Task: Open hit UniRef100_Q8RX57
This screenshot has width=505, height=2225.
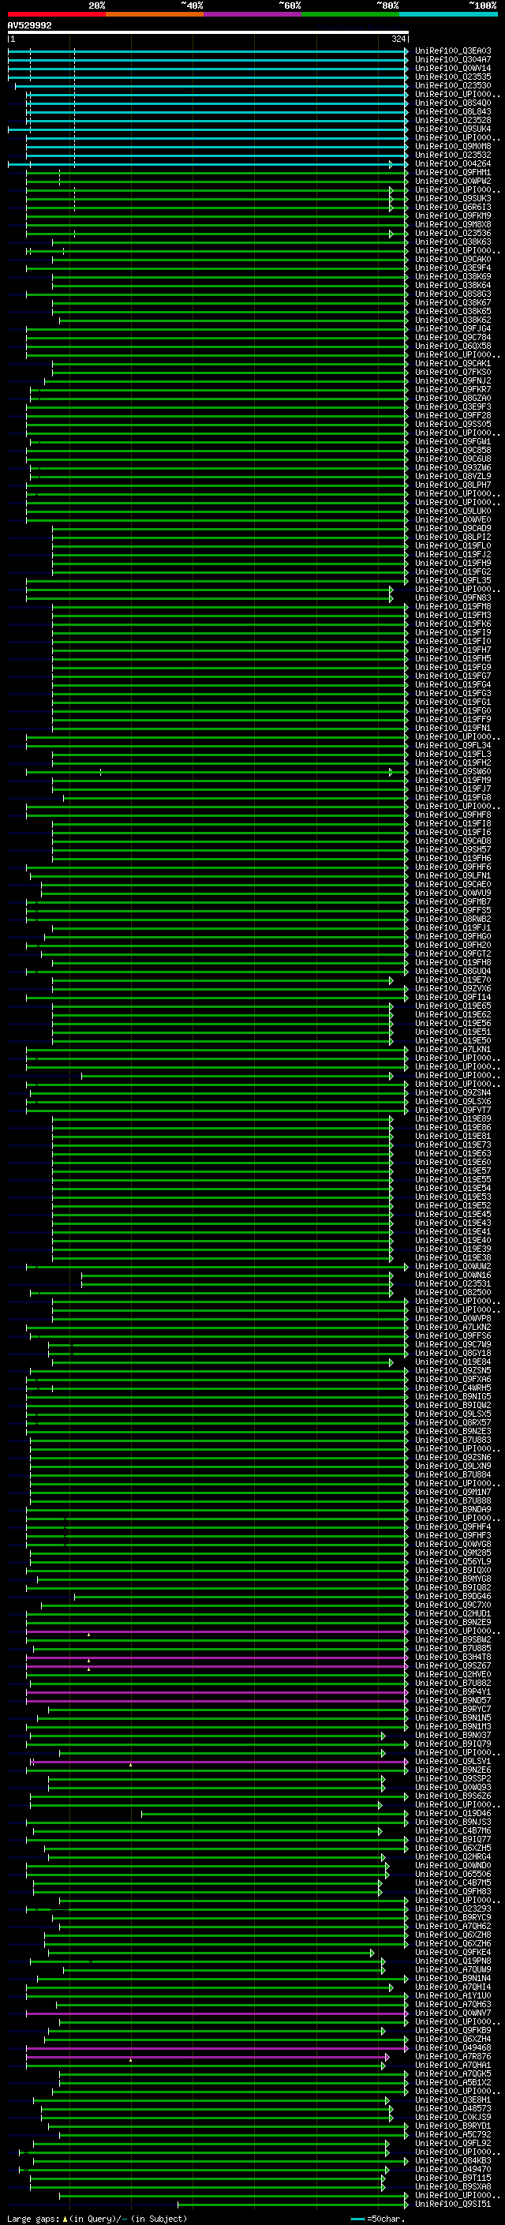Action: click(x=452, y=1422)
